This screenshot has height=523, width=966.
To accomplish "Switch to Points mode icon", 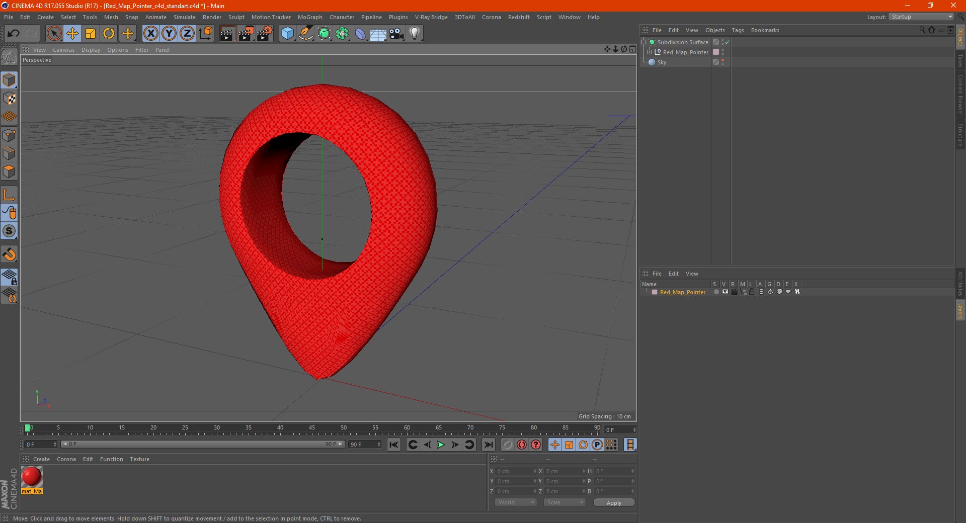I will (9, 135).
